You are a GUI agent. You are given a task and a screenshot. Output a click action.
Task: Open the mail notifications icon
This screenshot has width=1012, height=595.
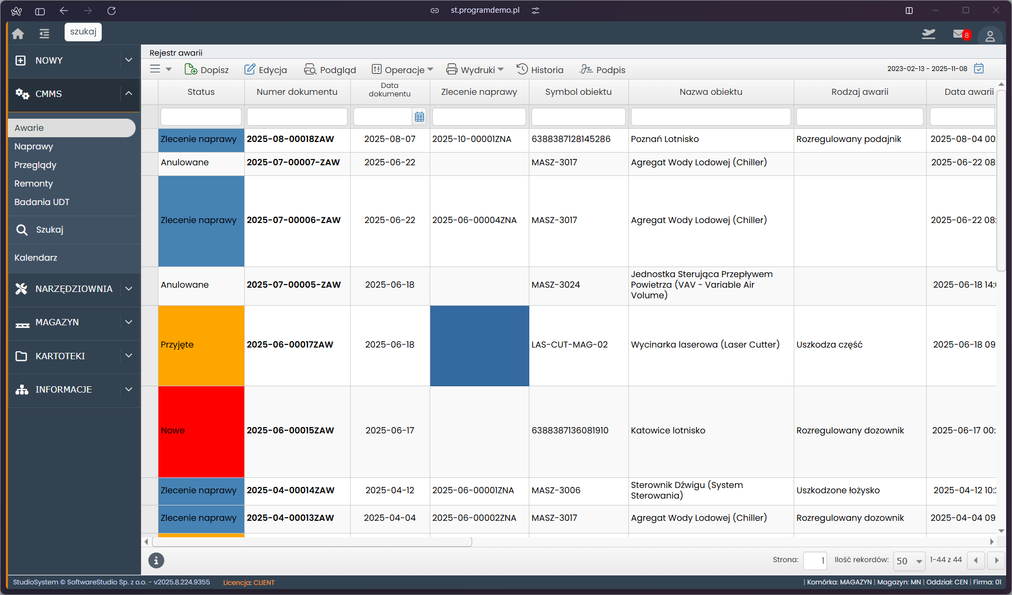(960, 34)
